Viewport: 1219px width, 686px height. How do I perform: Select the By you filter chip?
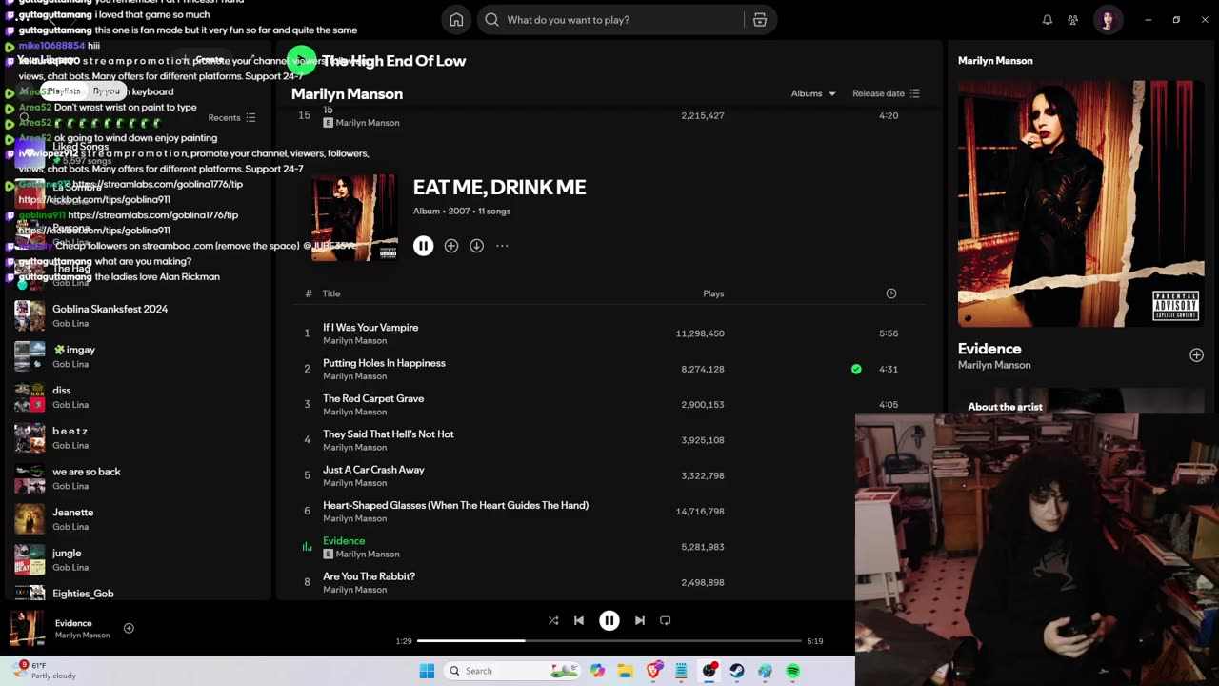pos(107,91)
